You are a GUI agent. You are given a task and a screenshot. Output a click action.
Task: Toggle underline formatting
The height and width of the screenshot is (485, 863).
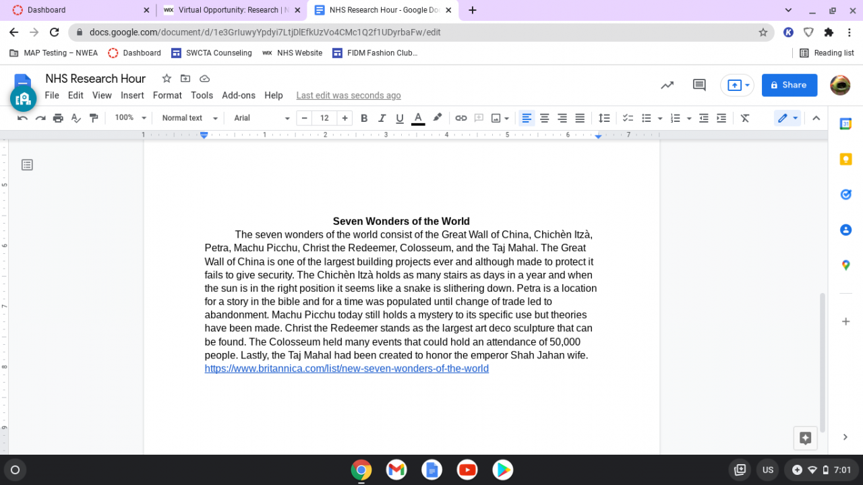400,118
